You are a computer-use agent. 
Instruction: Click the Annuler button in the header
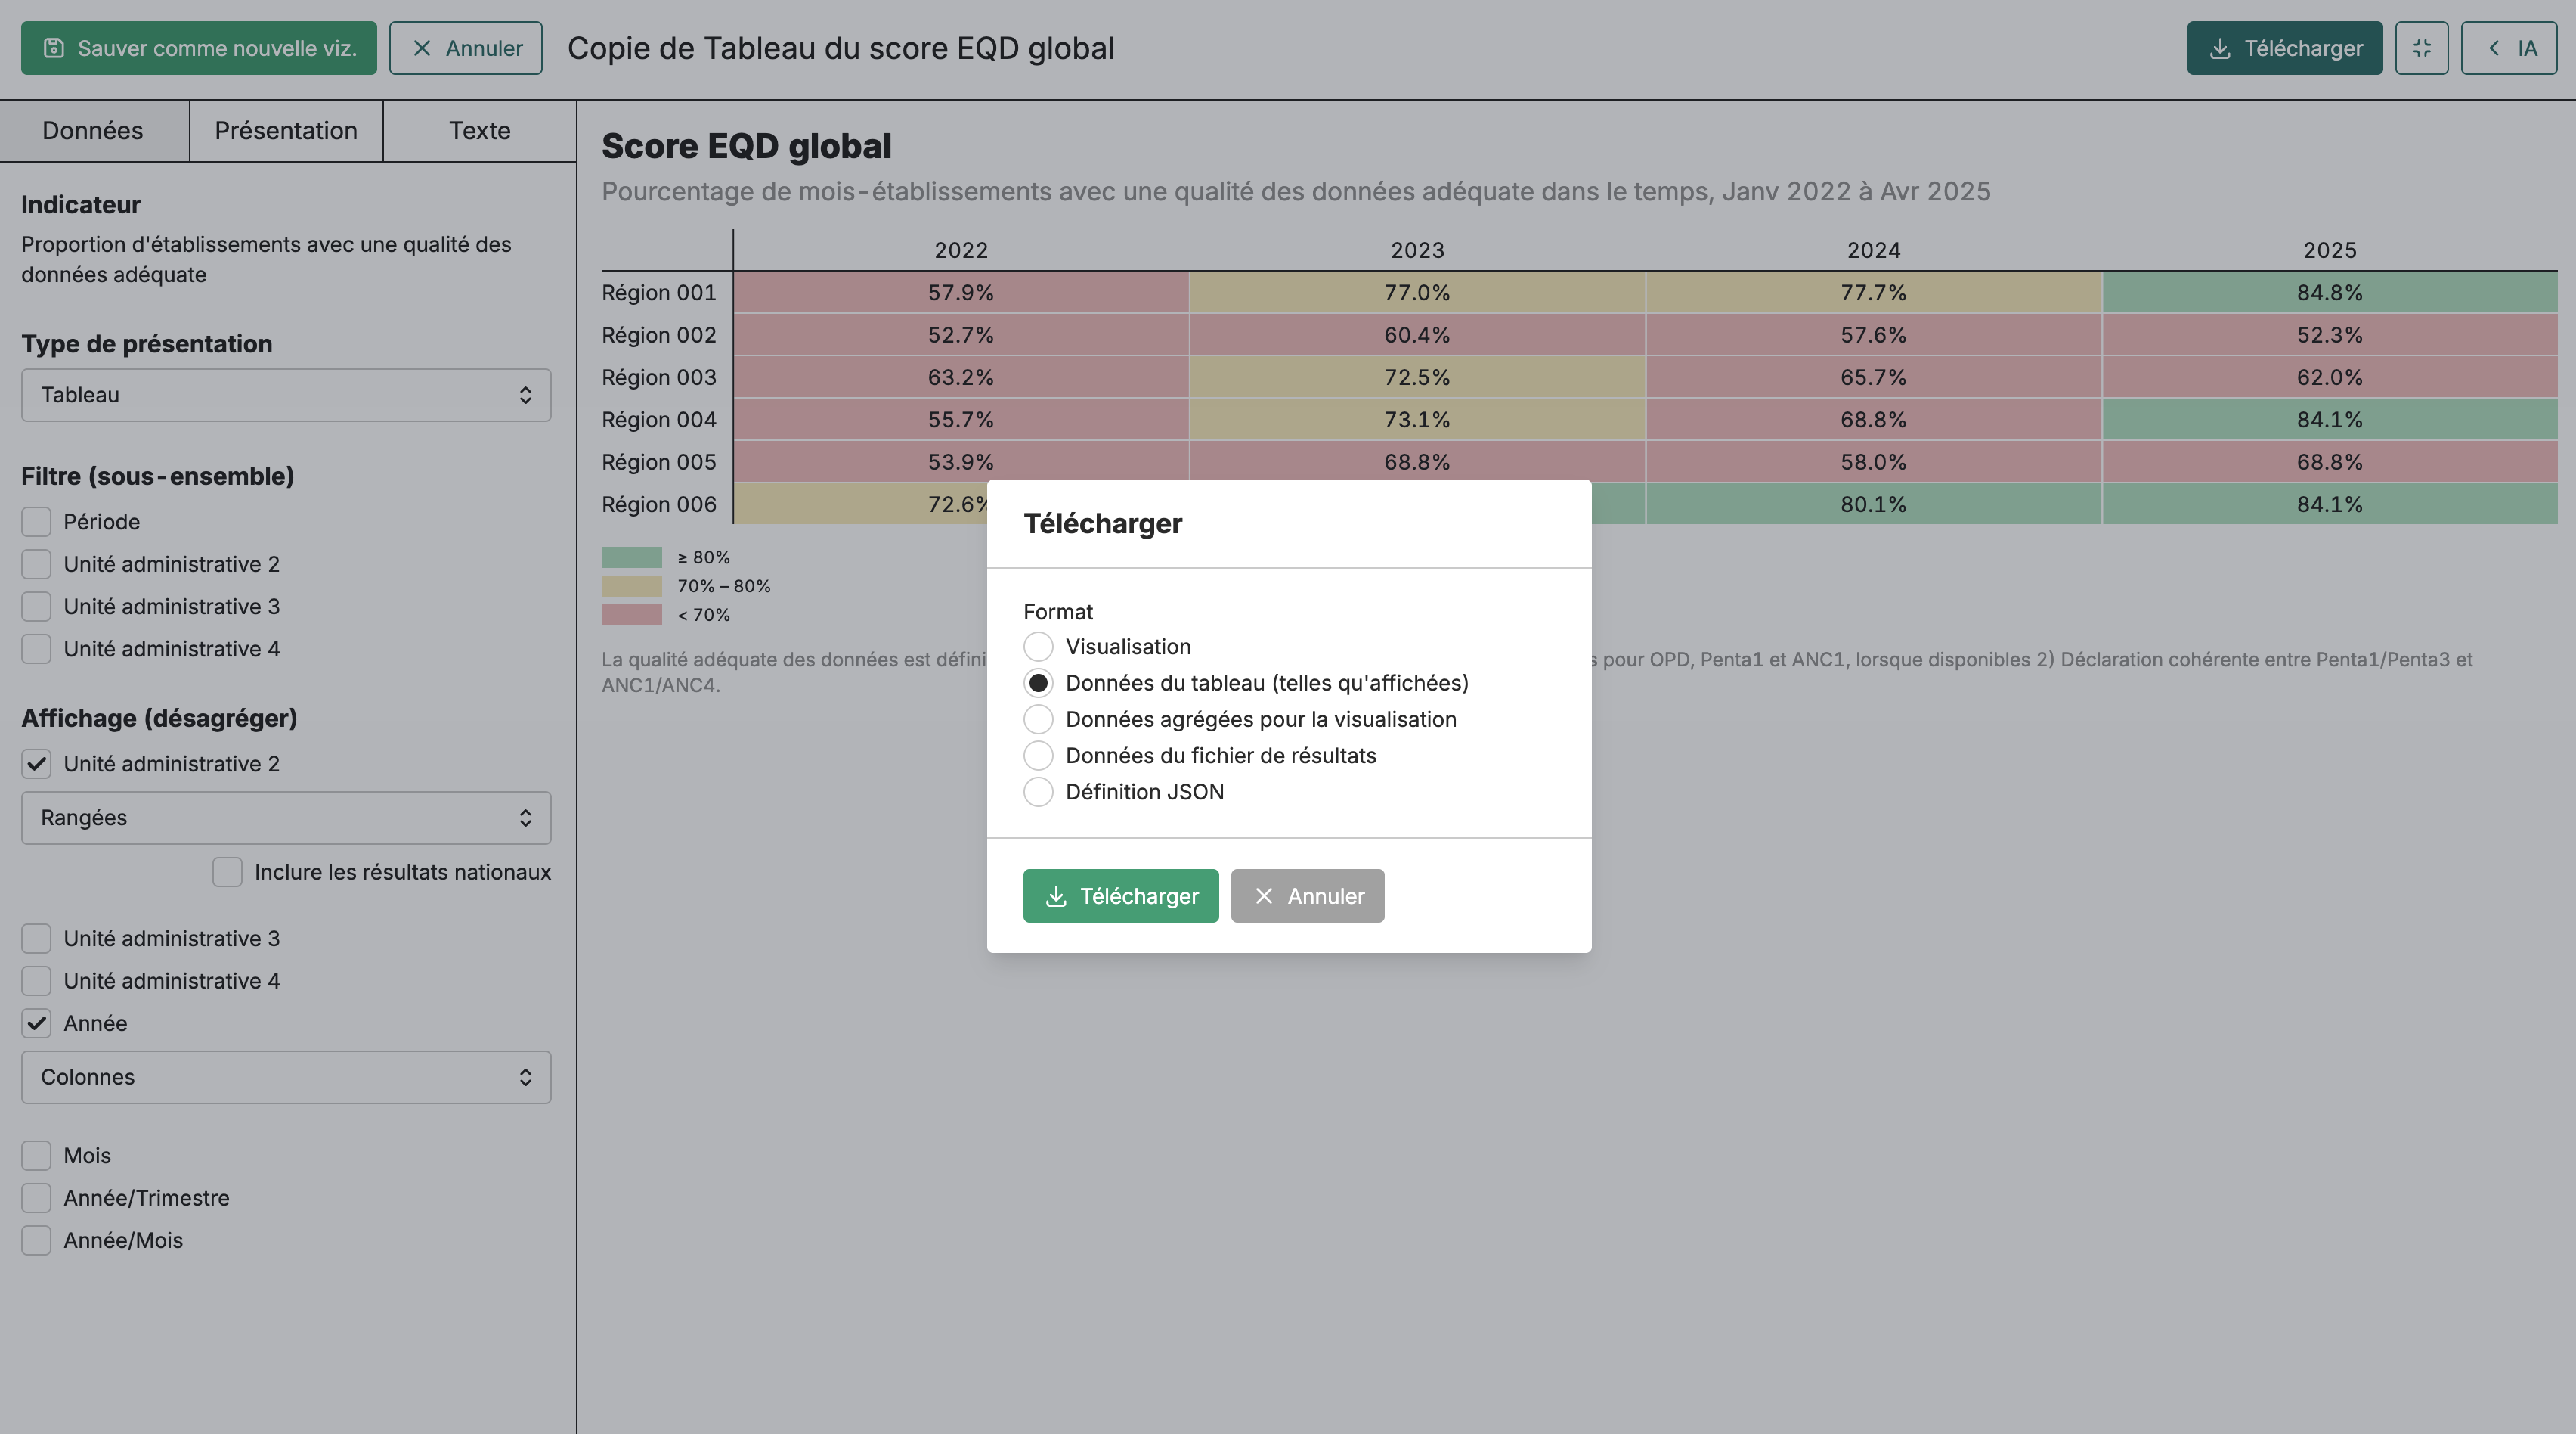tap(466, 48)
